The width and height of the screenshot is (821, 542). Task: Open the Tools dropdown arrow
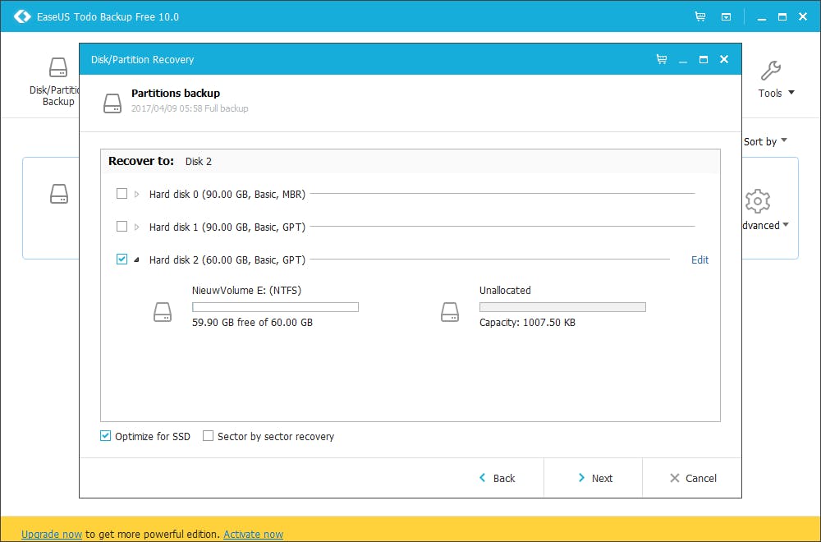791,93
